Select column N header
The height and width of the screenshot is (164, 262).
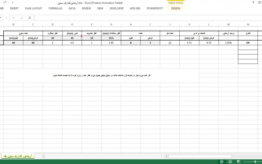coord(248,25)
